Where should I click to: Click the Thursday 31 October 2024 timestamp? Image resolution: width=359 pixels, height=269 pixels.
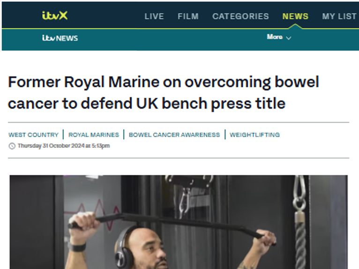[x=64, y=146]
